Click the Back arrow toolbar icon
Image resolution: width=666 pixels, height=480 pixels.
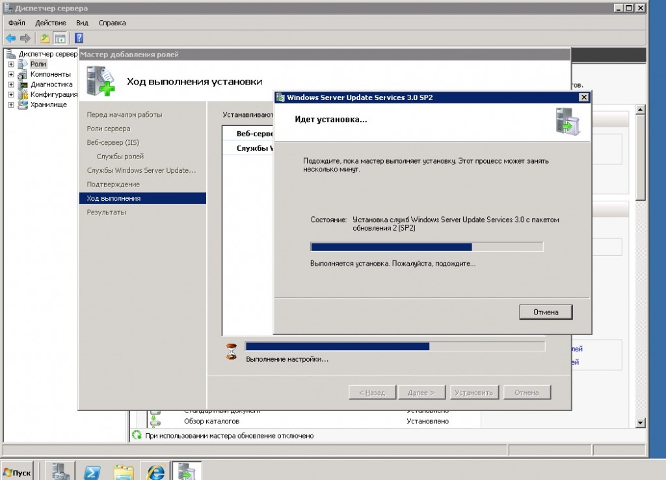pos(10,38)
